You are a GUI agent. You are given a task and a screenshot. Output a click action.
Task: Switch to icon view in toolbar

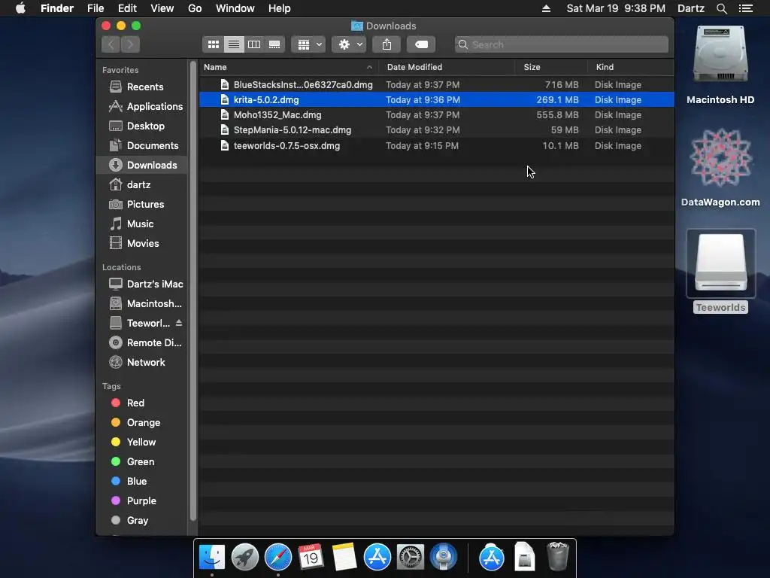coord(213,44)
